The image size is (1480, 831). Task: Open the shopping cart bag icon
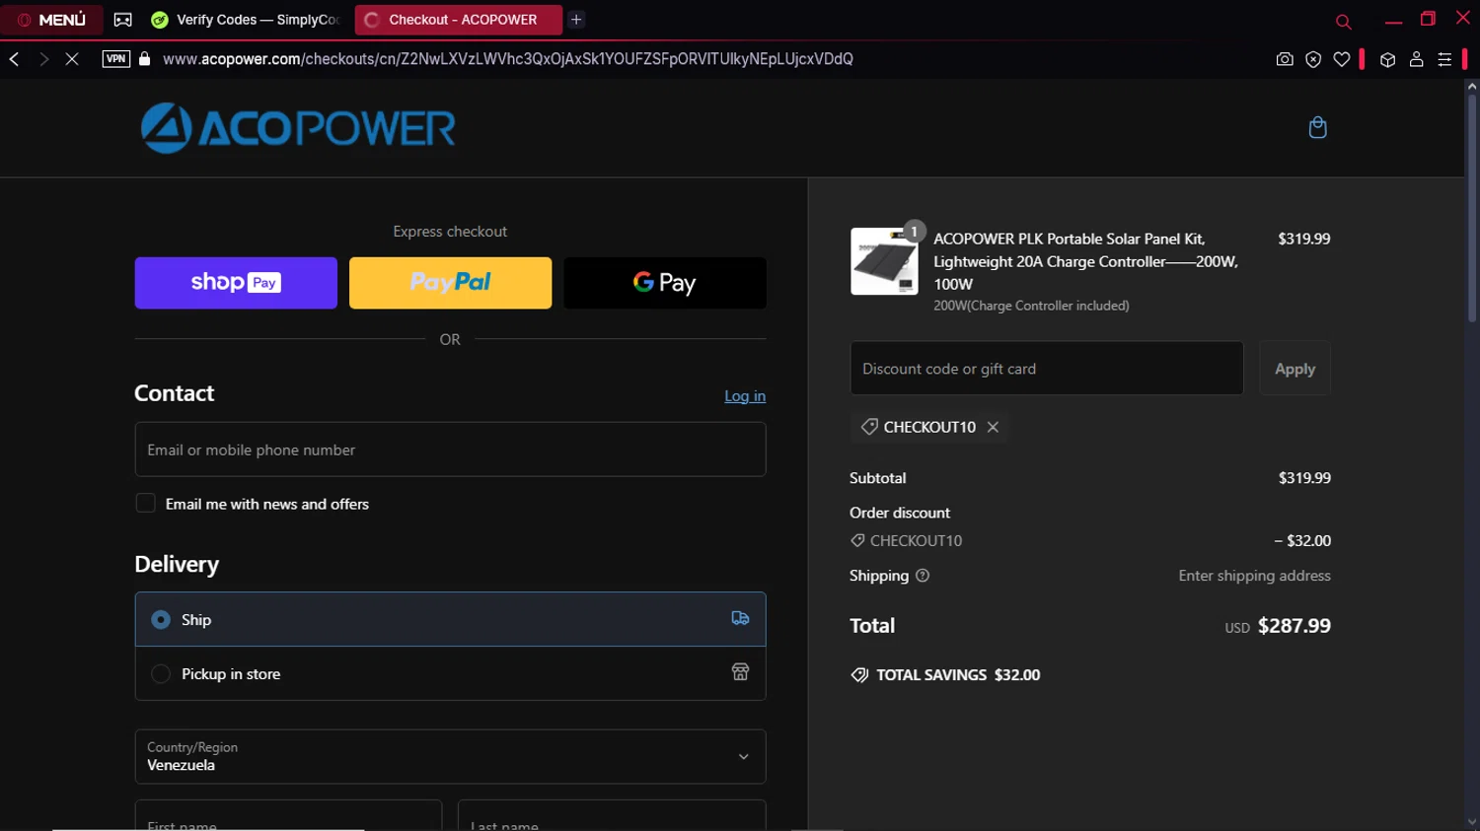(1317, 127)
